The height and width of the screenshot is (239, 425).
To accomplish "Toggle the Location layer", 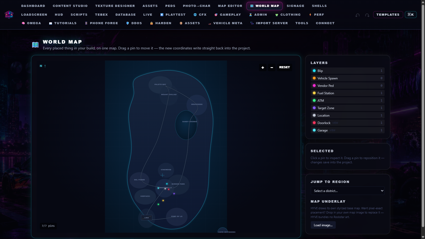I will [x=347, y=115].
